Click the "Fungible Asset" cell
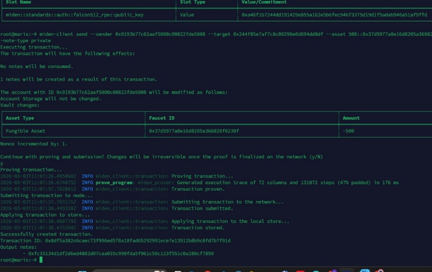The height and width of the screenshot is (272, 432). click(26, 131)
